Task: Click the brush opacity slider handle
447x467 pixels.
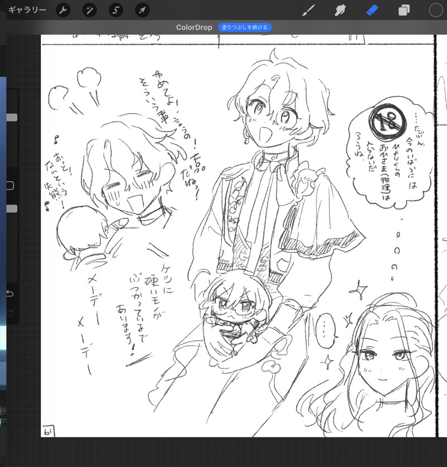Action: [x=12, y=209]
